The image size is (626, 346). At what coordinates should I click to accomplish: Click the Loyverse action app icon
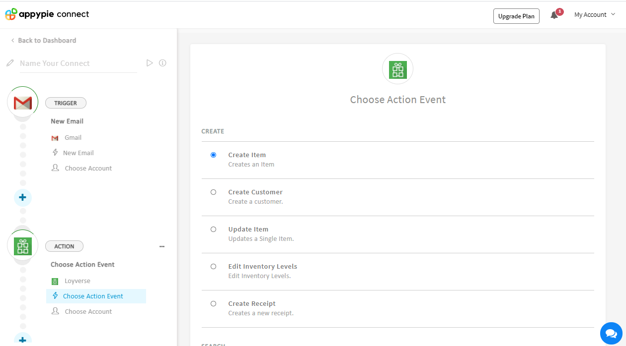coord(23,246)
